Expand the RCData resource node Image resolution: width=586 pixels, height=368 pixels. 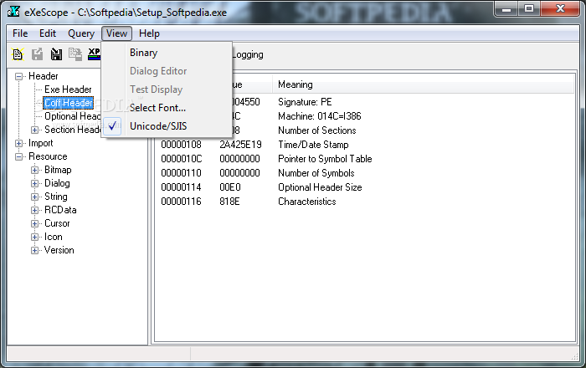coord(34,211)
